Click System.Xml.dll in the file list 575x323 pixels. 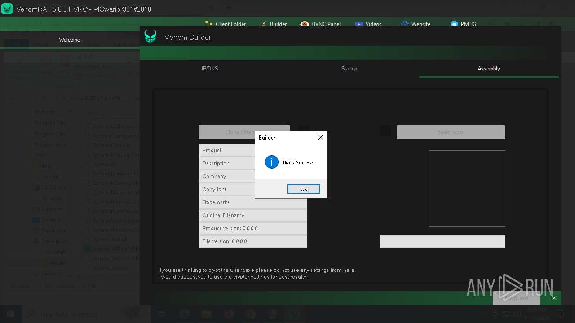pos(110,240)
